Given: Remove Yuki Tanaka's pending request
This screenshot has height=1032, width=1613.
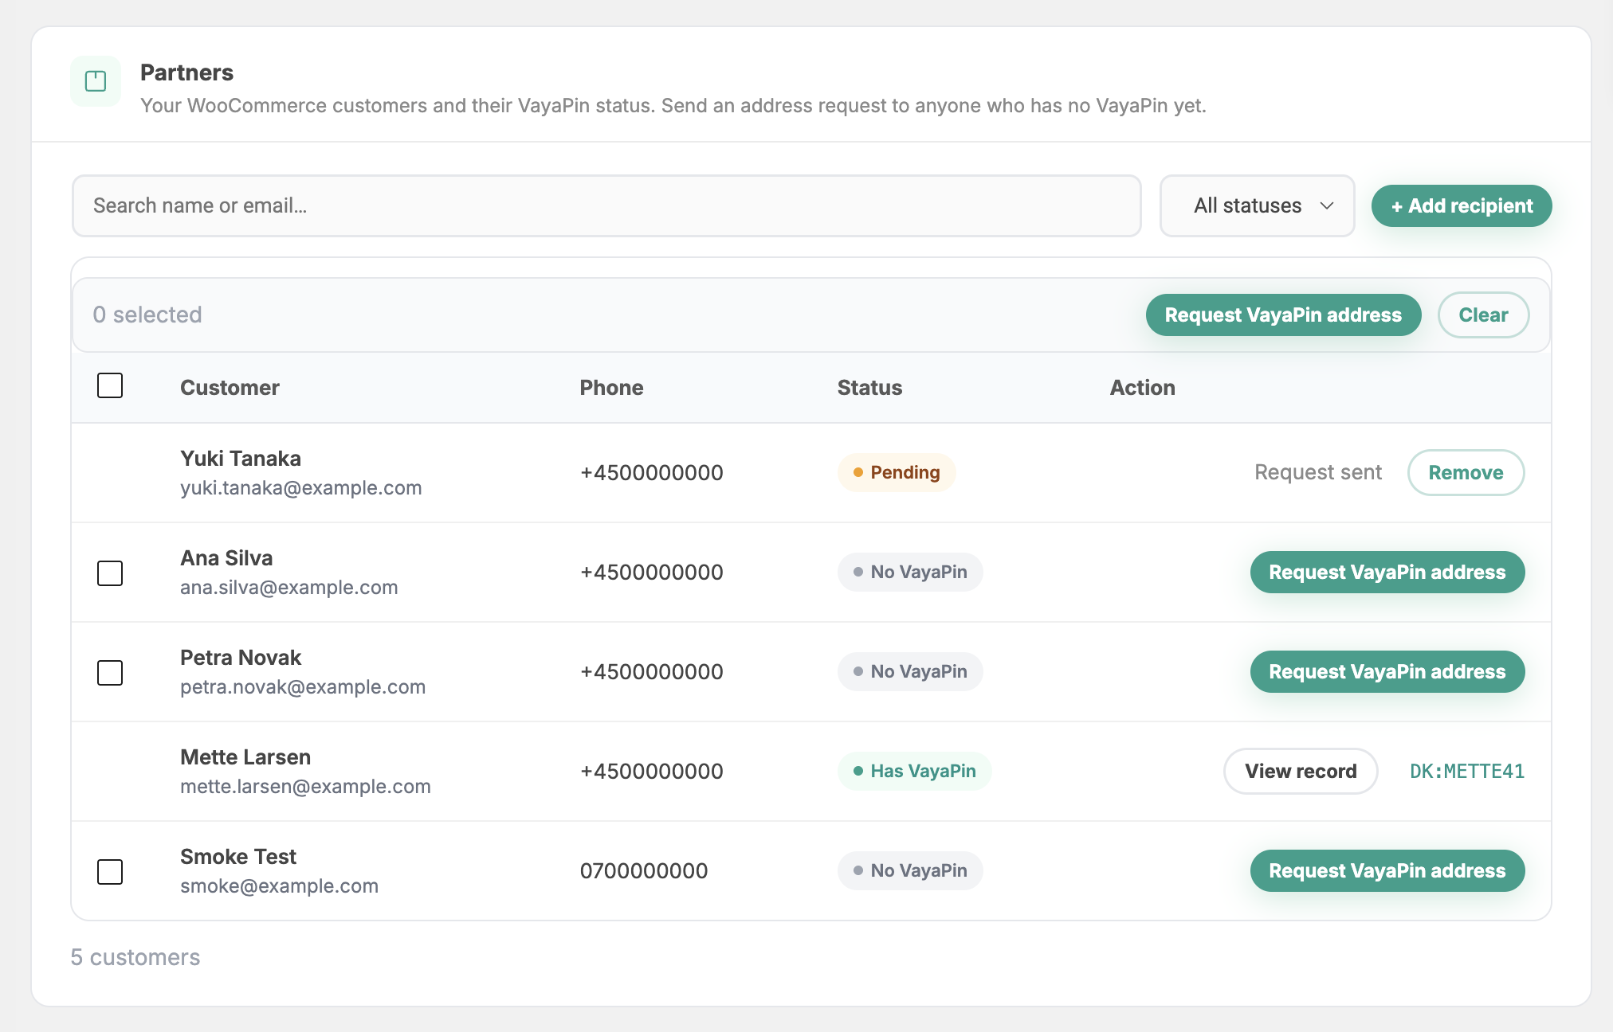Looking at the screenshot, I should point(1466,472).
